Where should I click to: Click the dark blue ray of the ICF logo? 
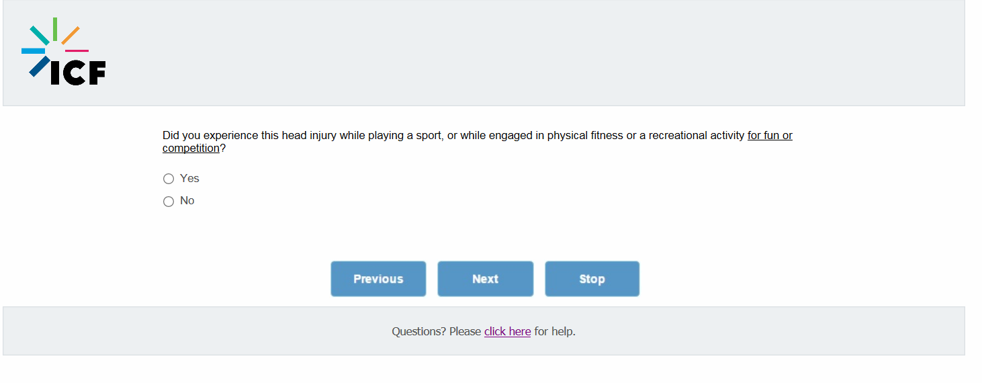click(x=39, y=66)
